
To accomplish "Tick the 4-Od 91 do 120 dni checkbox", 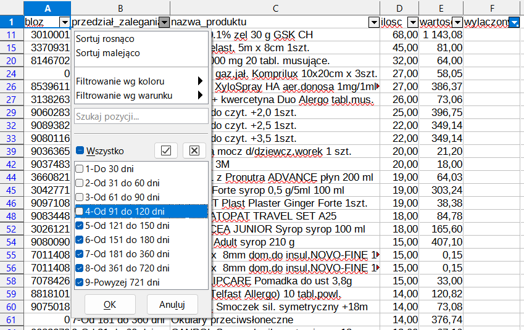I will [x=80, y=212].
